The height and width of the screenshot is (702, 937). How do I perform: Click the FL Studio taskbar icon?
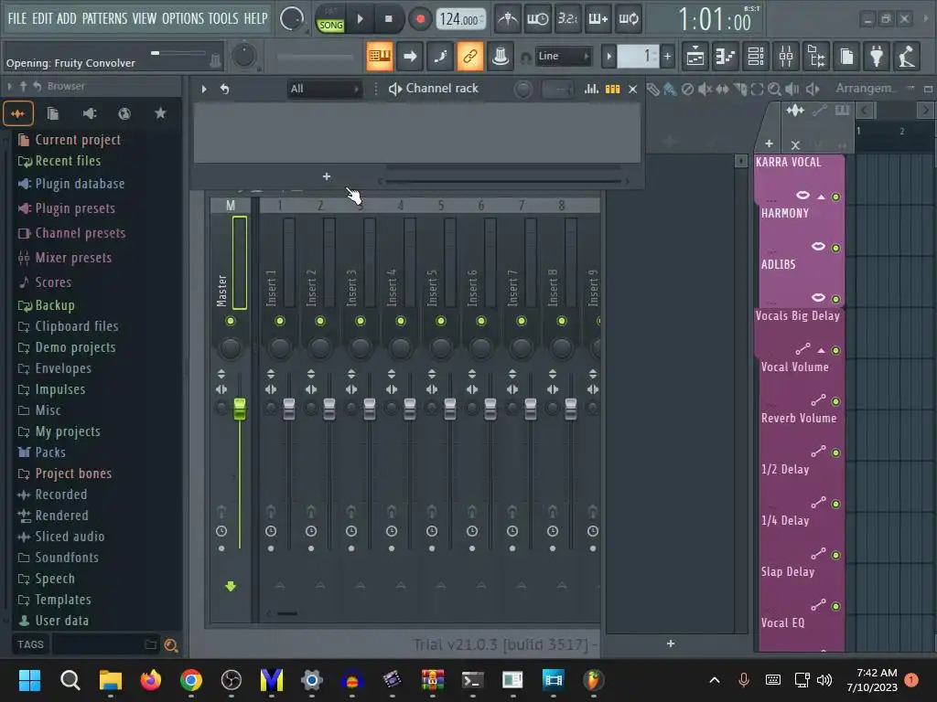coord(593,680)
